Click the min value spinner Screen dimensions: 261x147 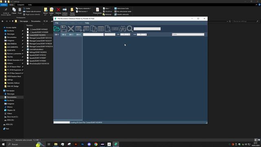[x=125, y=34]
